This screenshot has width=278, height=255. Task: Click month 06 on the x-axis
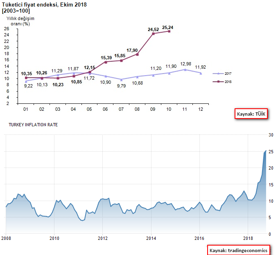coord(105,109)
